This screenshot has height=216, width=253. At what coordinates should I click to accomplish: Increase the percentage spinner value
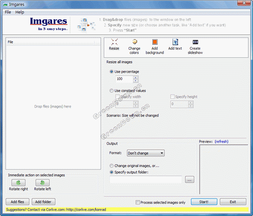click(x=136, y=78)
